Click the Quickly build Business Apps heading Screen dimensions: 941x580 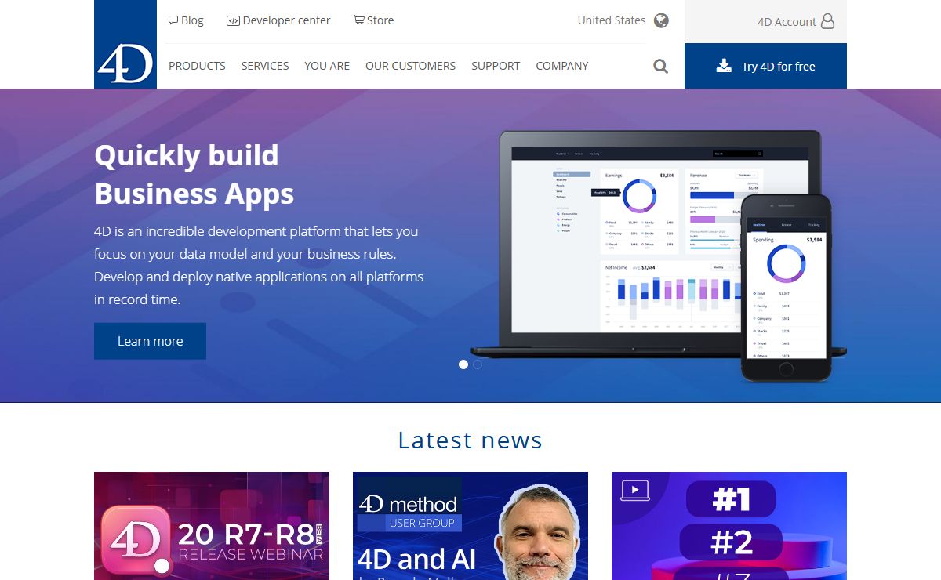(194, 174)
